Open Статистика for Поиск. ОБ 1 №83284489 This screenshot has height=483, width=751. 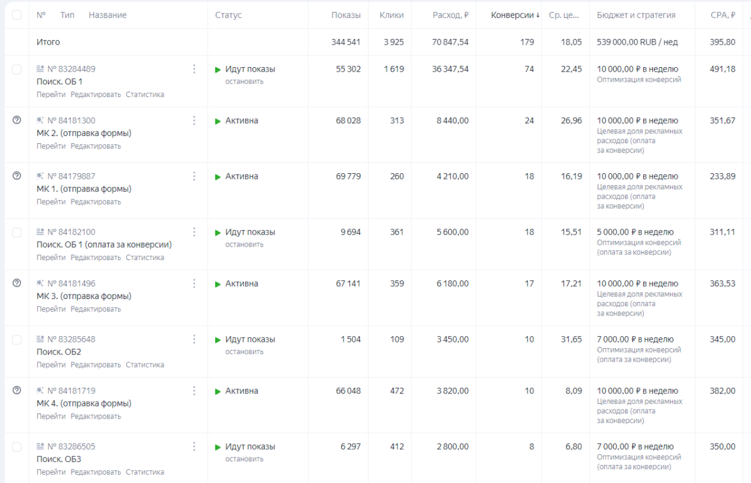(145, 95)
